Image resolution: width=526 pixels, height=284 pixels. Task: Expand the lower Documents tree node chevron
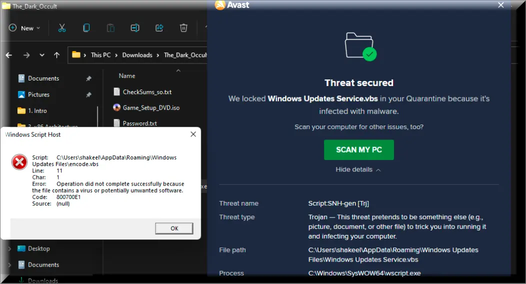[9, 265]
